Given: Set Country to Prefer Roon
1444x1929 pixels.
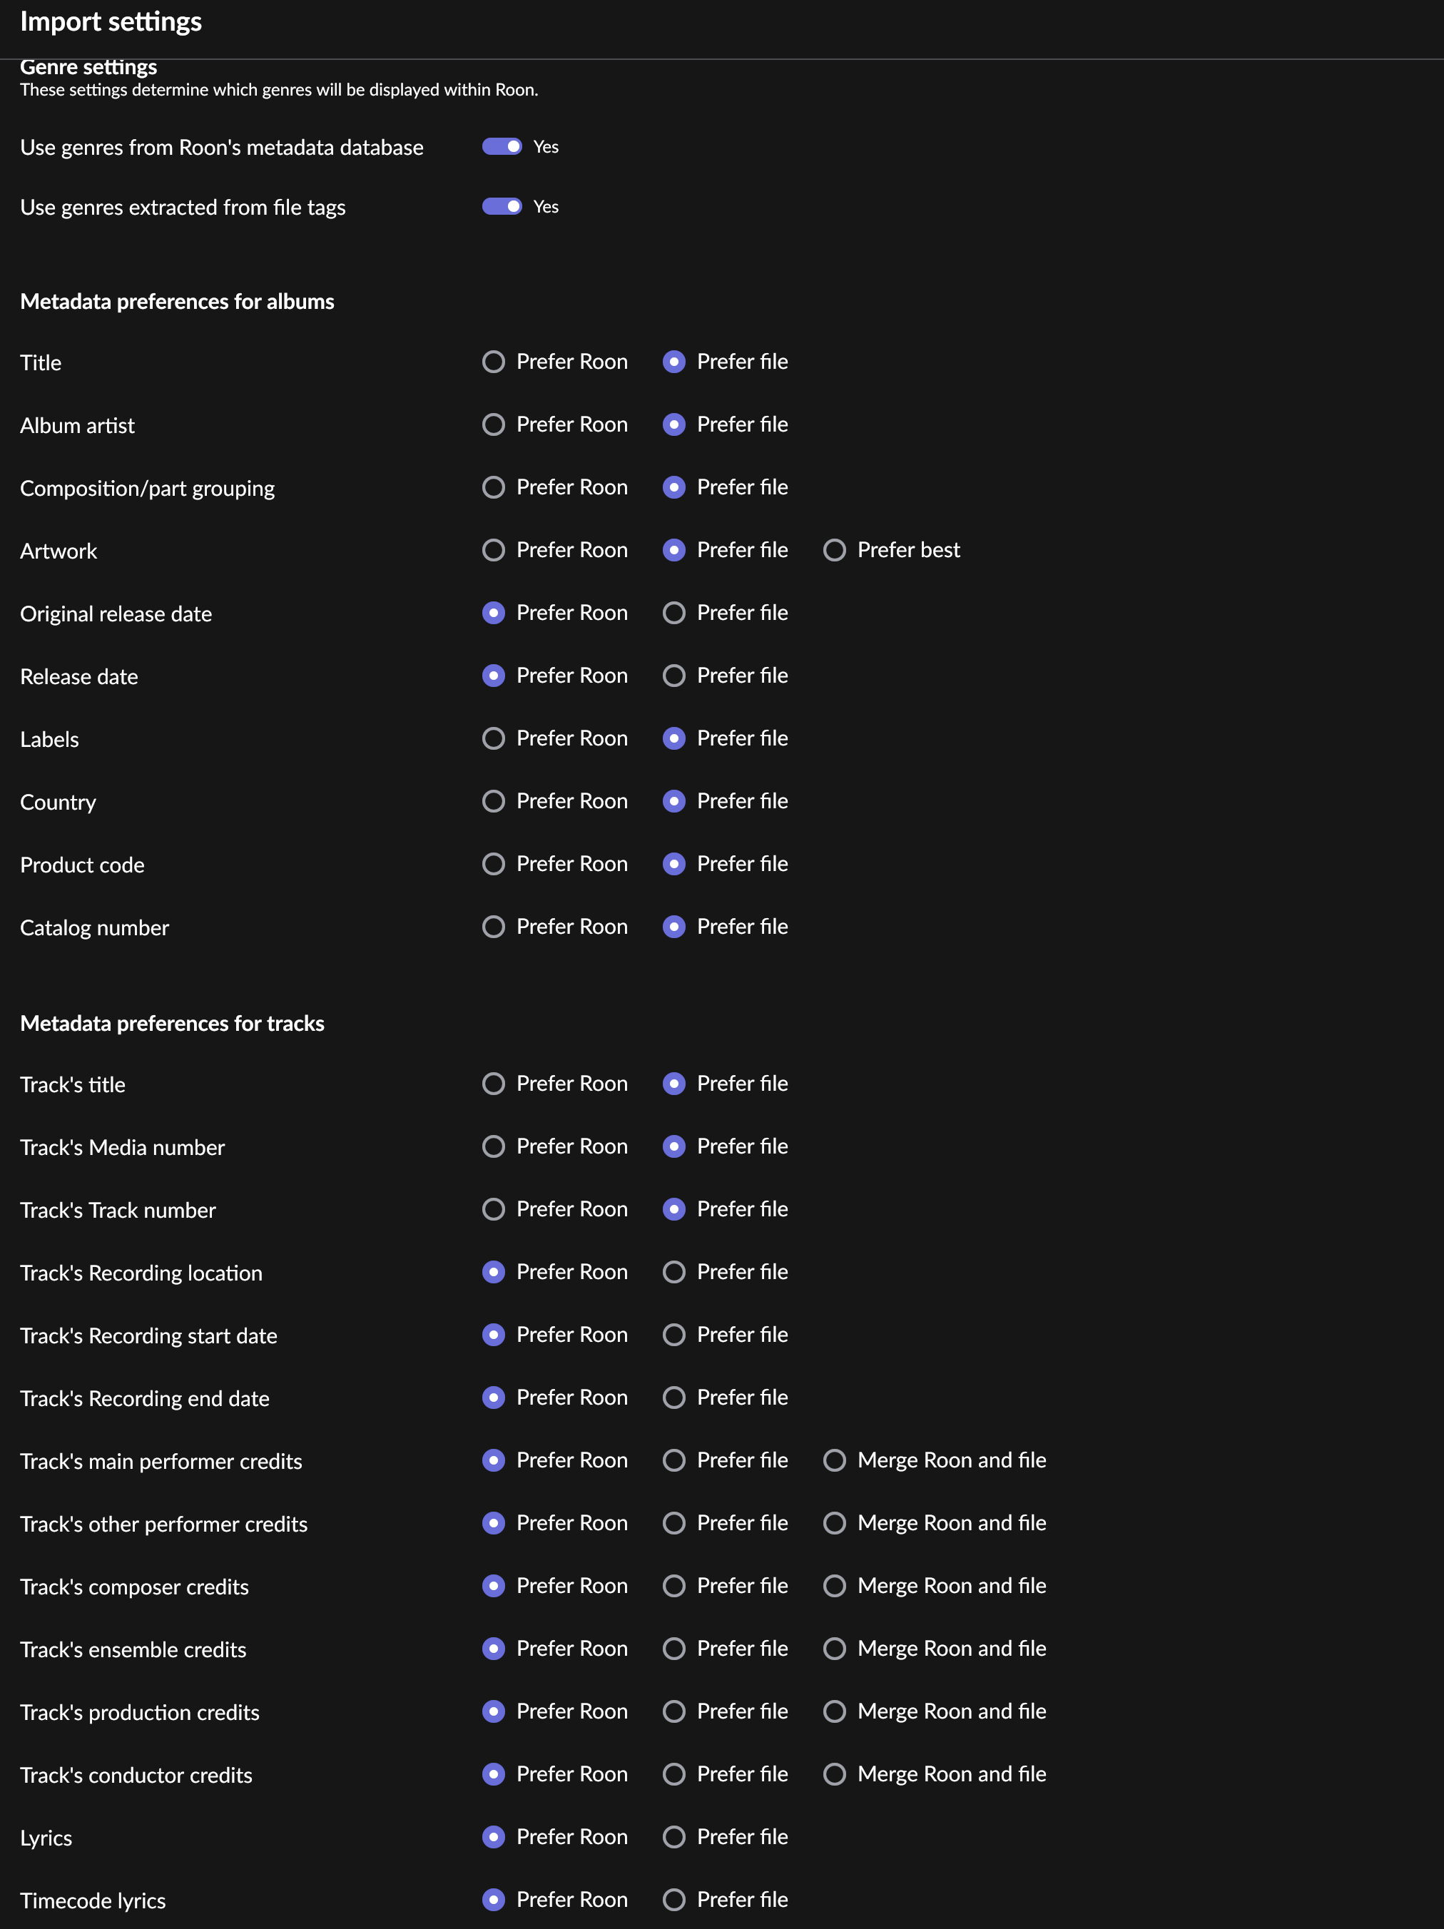Looking at the screenshot, I should click(494, 801).
